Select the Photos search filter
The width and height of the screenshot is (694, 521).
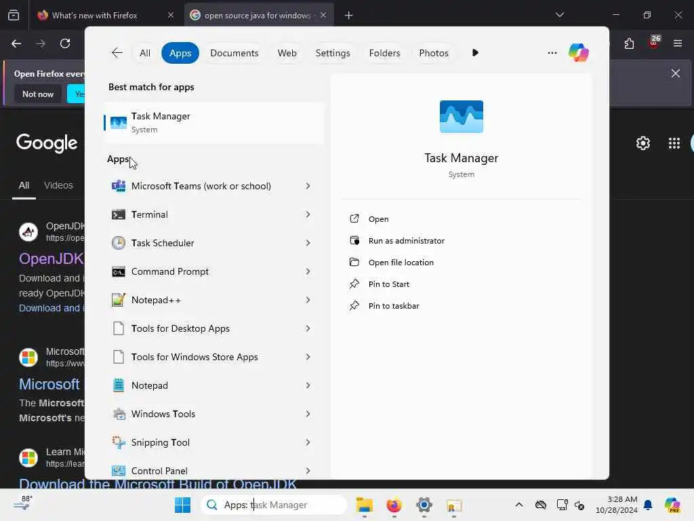[x=433, y=53]
